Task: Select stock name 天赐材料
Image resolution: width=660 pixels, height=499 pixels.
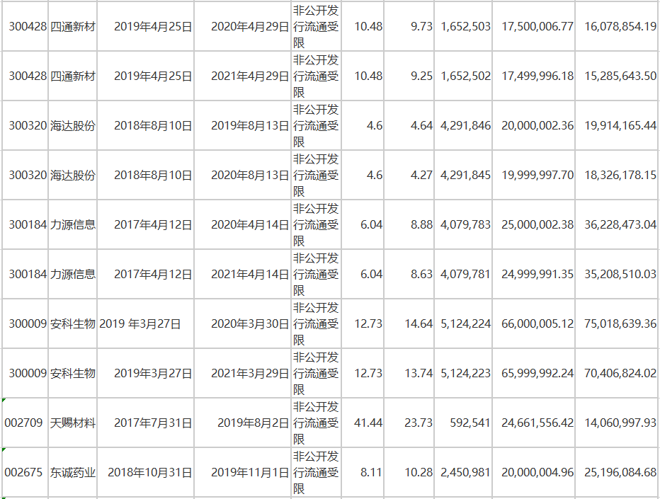Action: (x=73, y=423)
